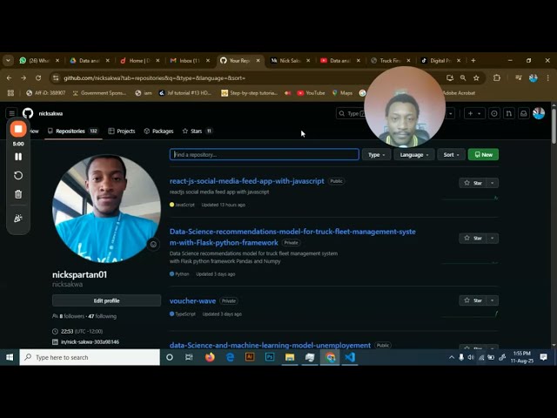557x418 pixels.
Task: Open pull requests icon in GitHub header
Action: tap(508, 113)
